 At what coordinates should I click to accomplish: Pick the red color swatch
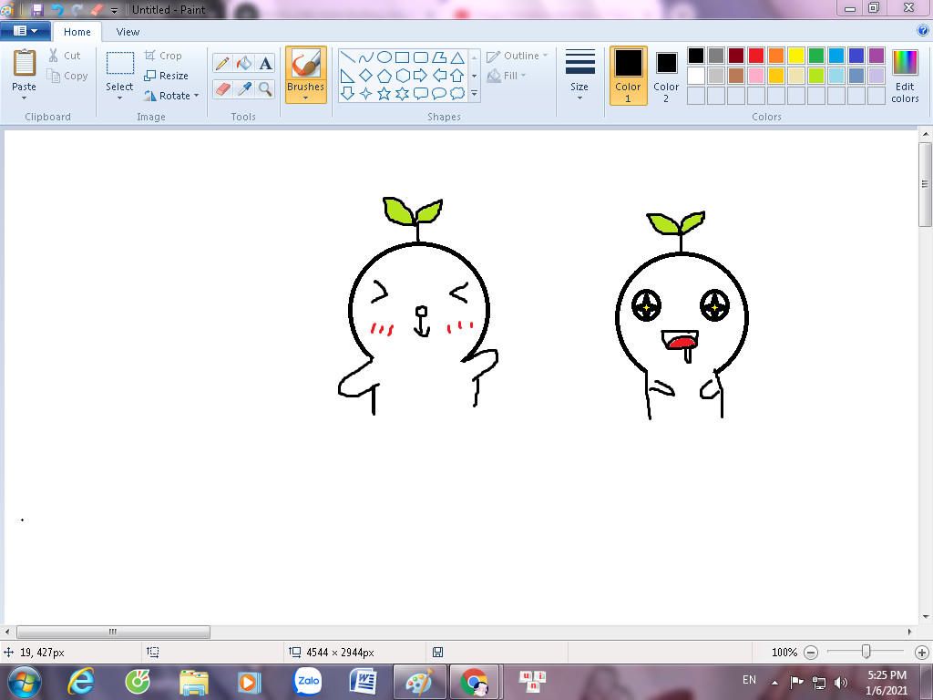pos(756,56)
